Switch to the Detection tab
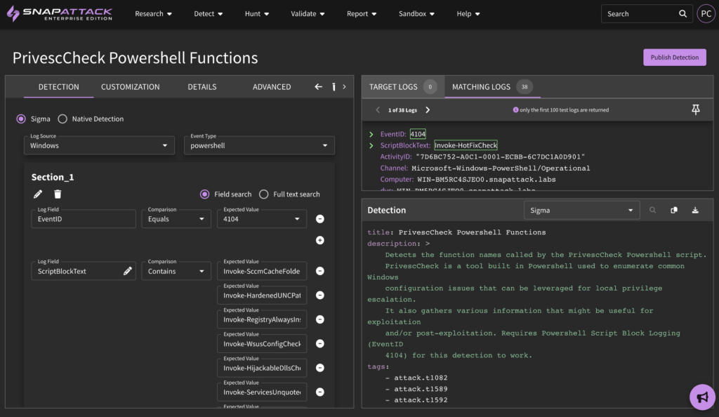Screen dimensions: 719x417 tap(59, 86)
